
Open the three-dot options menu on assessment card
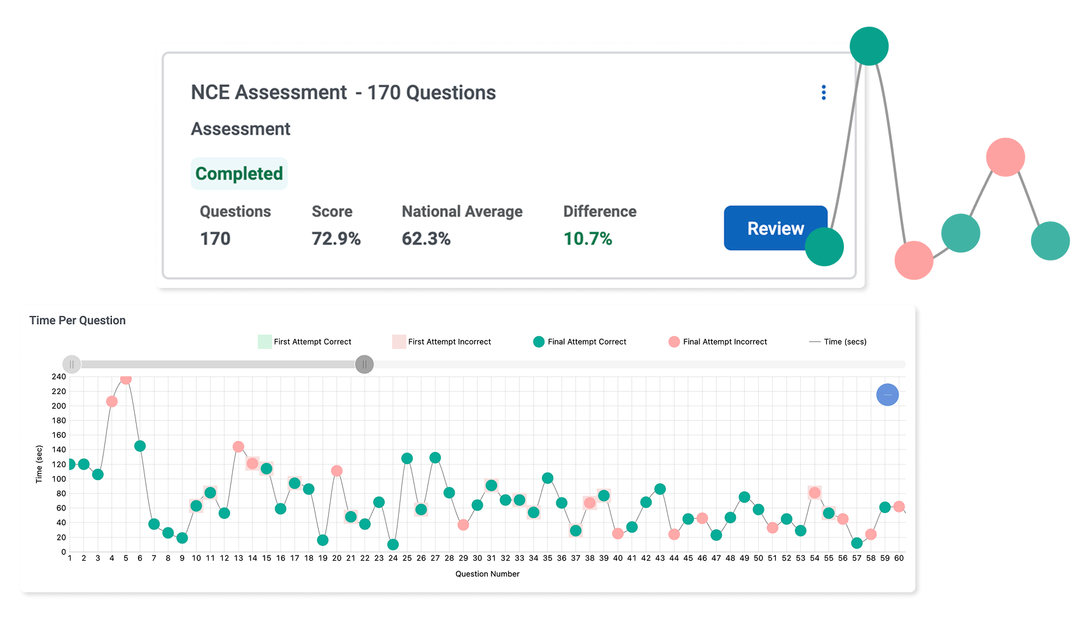click(x=824, y=93)
